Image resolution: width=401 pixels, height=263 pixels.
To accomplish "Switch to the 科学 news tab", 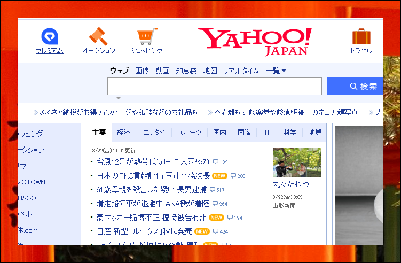I will point(290,133).
